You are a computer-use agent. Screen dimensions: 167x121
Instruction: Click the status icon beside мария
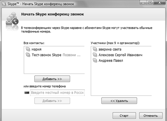click(x=28, y=50)
